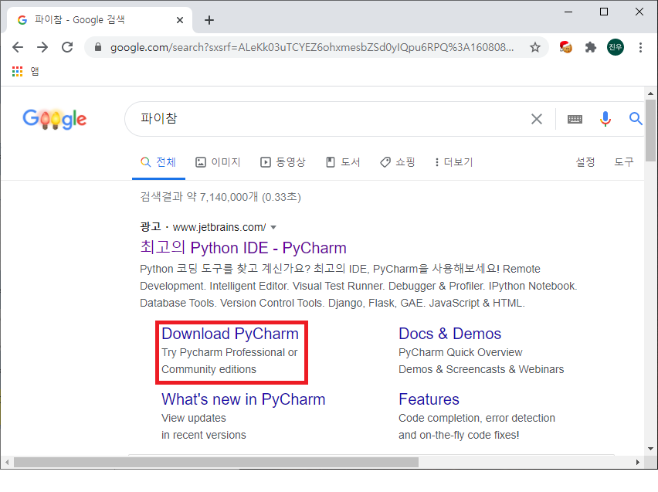658x492 pixels.
Task: Click into the search field containing 파이참
Action: pyautogui.click(x=327, y=119)
